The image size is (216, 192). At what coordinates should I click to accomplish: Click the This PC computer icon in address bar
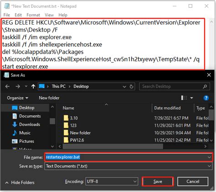point(42,86)
